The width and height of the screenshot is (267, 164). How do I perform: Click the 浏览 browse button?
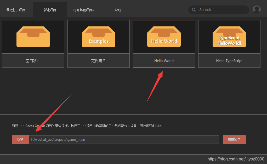pos(20,140)
